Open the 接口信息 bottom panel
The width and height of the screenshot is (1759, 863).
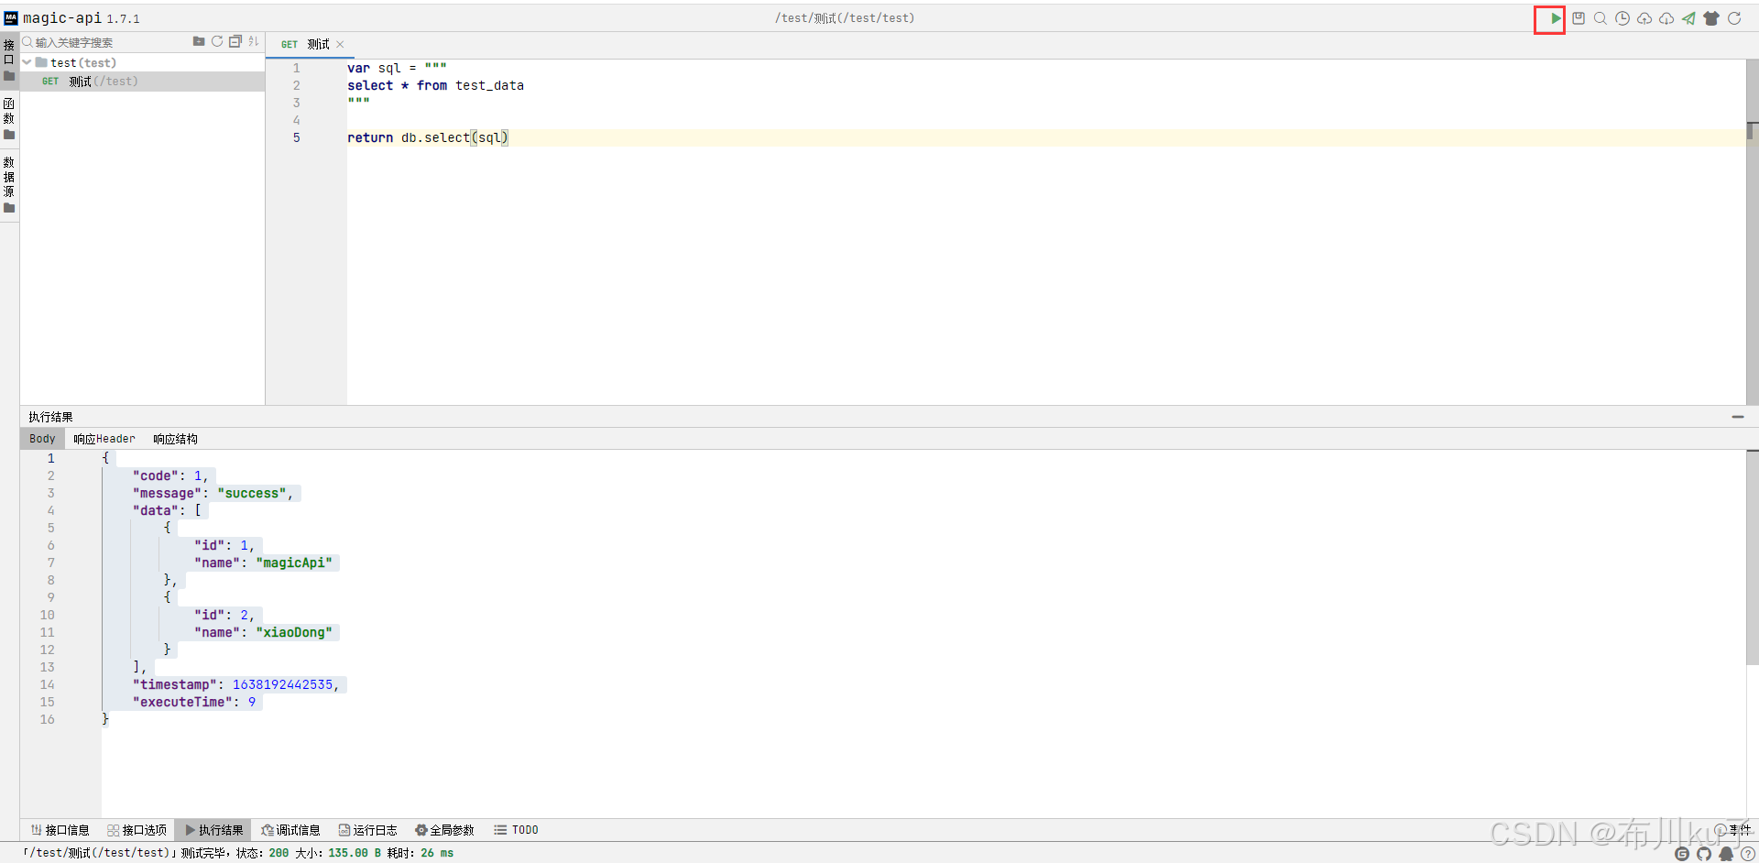click(x=60, y=830)
